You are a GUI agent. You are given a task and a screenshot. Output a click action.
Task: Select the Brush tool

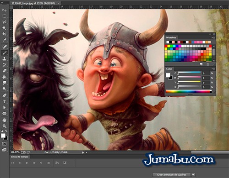4,52
